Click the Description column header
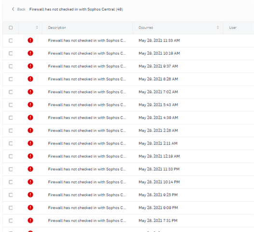The image size is (254, 232). 57,28
